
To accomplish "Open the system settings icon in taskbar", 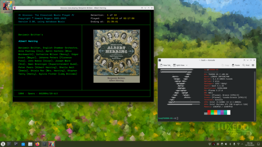I will (x=16, y=144).
